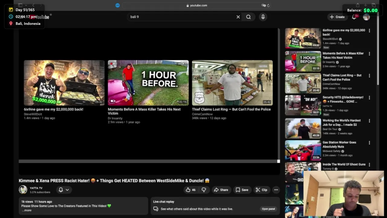Click sidebar title Inside The World Of Ghost Guns
Viewport: 387px width, 218px height.
pyautogui.click(x=344, y=164)
